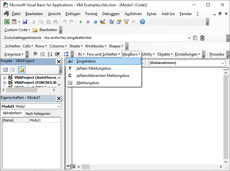Sort with the A-Z sort icon
This screenshot has width=230, height=171.
point(50,54)
